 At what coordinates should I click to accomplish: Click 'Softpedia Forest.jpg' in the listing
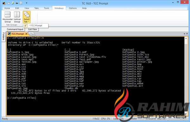click(x=79, y=55)
